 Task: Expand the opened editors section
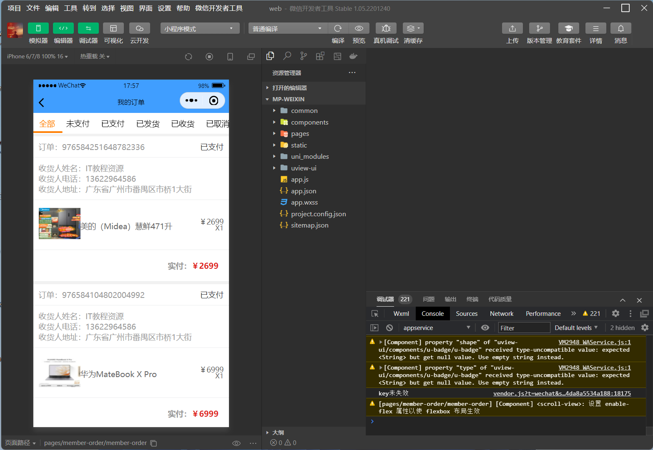click(x=314, y=88)
